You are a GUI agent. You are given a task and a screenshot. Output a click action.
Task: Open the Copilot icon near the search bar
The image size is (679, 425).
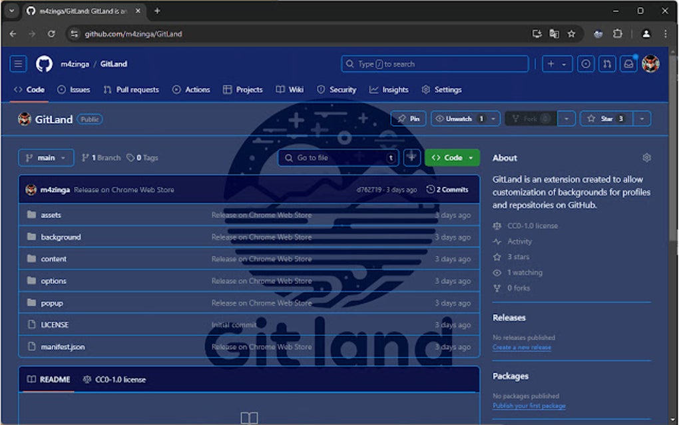tap(585, 64)
